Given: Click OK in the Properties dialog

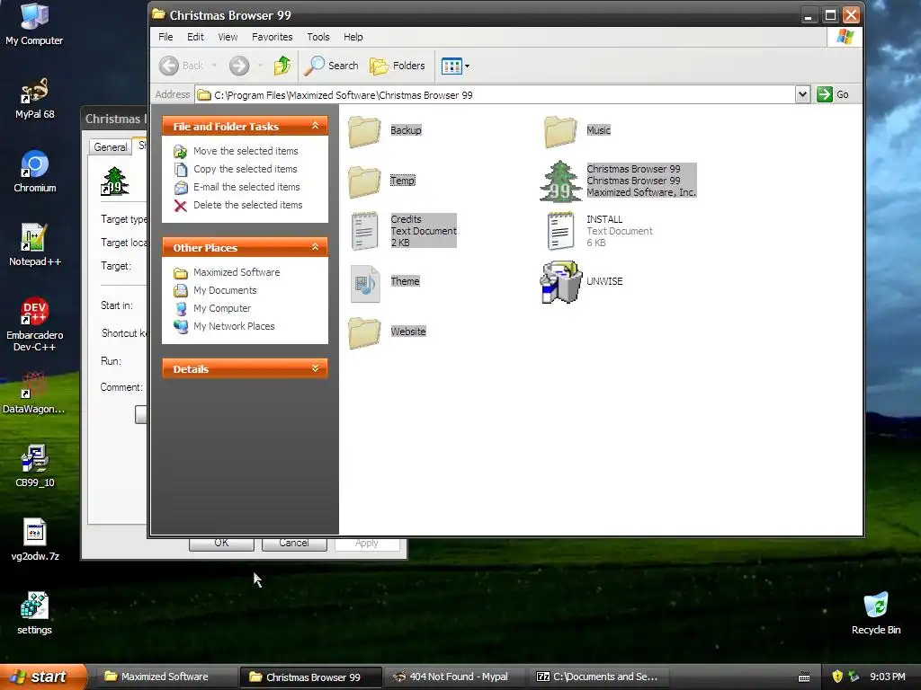Looking at the screenshot, I should pyautogui.click(x=221, y=544).
